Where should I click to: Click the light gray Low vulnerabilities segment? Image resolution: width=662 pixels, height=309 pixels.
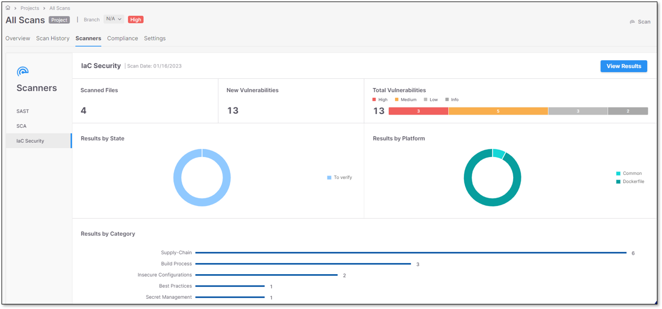[578, 111]
